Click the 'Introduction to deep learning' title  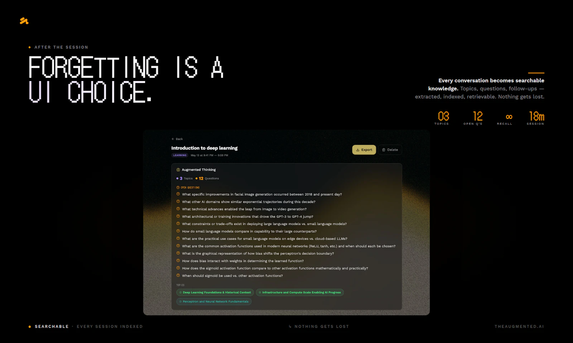(204, 148)
